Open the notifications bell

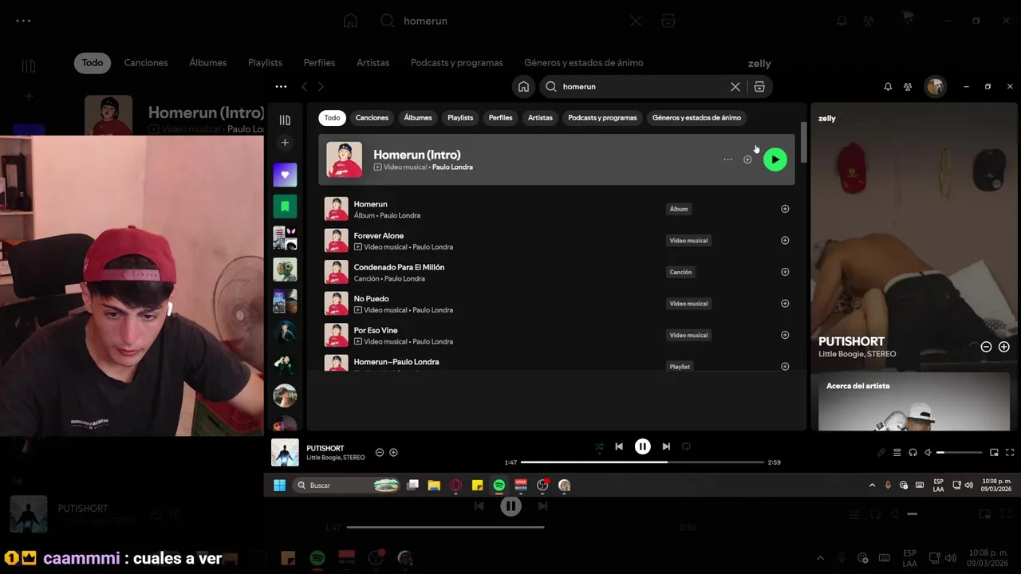pyautogui.click(x=888, y=86)
